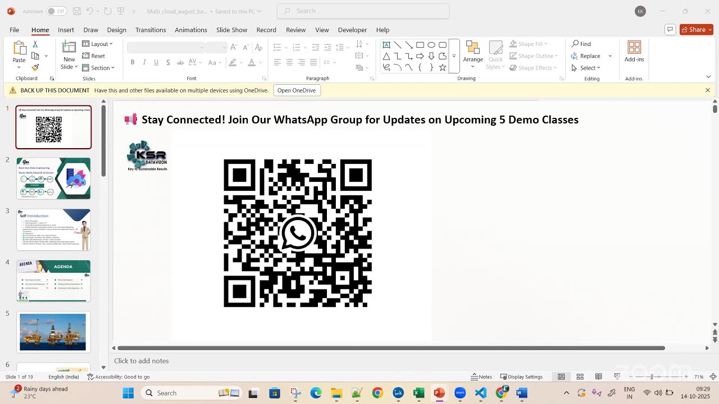Open Display Settings in status bar
This screenshot has height=404, width=719.
522,377
